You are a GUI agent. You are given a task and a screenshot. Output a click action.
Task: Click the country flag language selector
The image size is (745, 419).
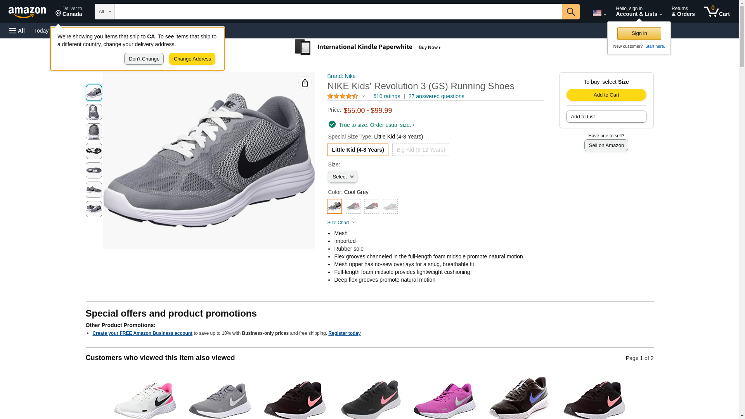(599, 13)
